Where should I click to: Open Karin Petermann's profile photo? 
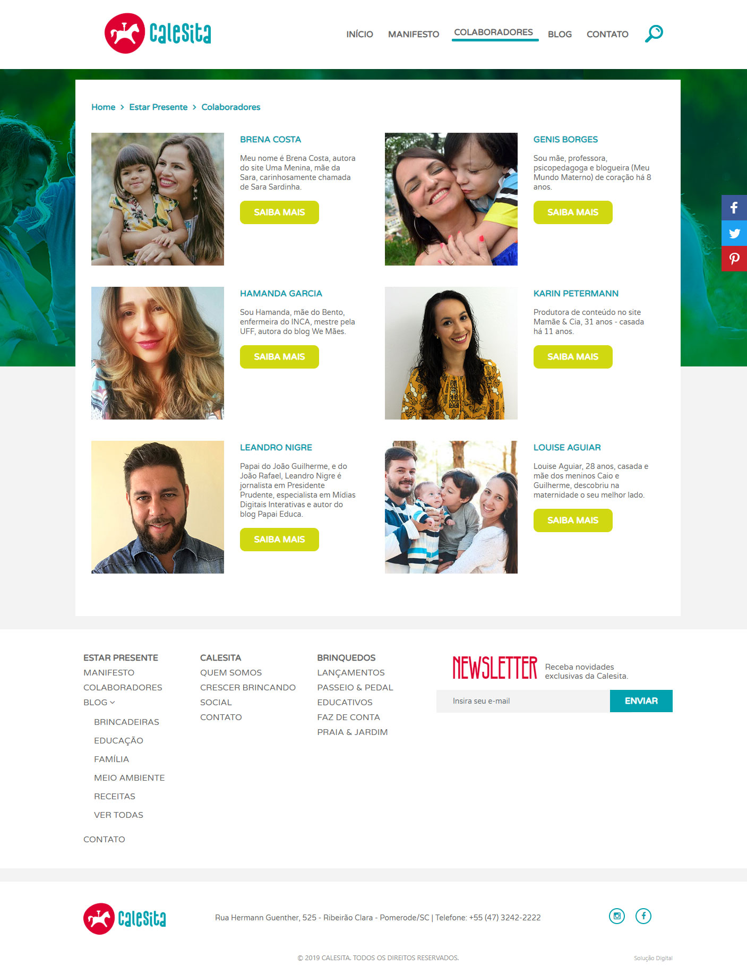click(x=451, y=353)
